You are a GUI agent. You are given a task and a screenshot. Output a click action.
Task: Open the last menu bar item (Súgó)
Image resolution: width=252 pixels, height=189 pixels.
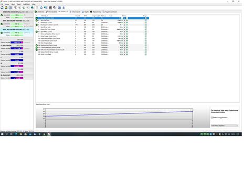pos(34,4)
